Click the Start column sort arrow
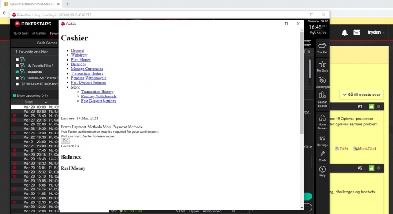The height and width of the screenshot is (214, 393). click(x=46, y=102)
